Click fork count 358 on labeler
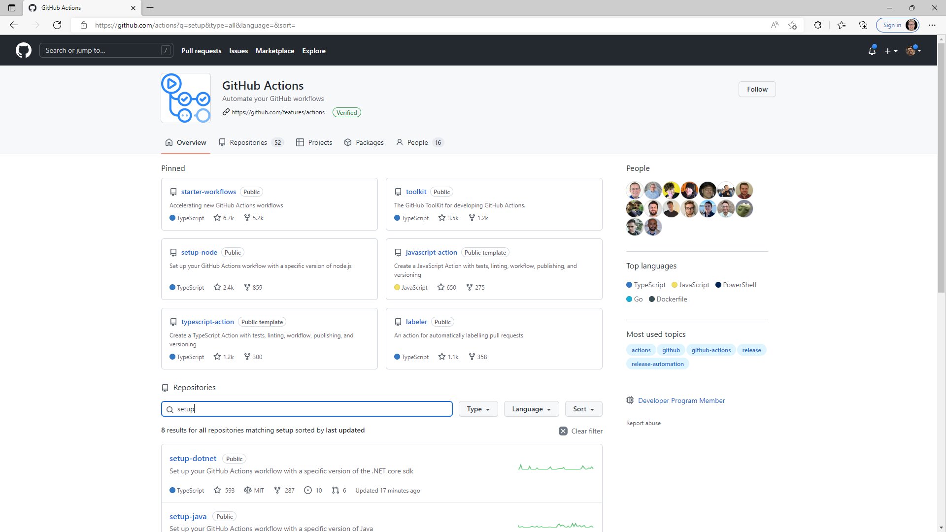 (x=477, y=357)
